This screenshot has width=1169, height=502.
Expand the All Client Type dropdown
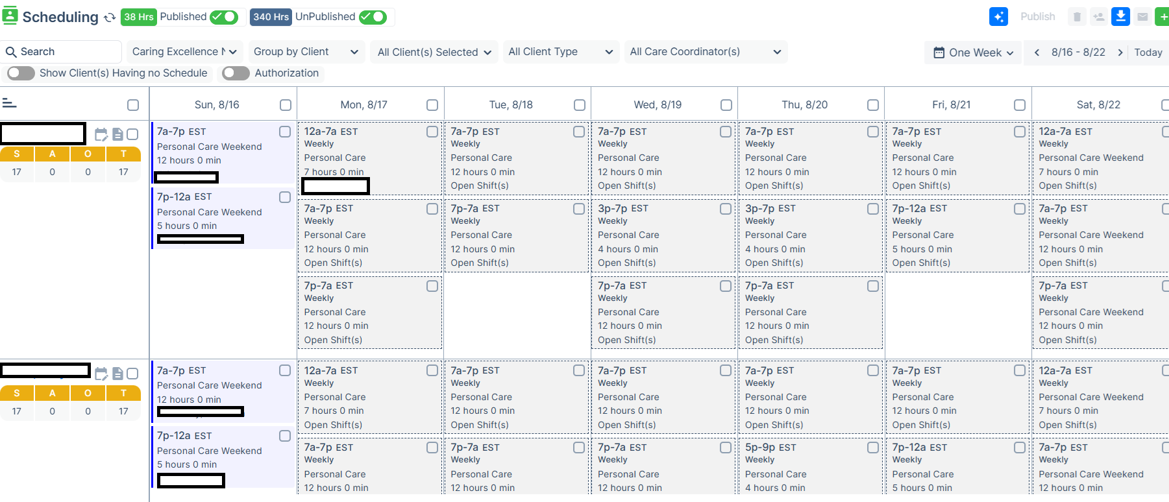(x=561, y=52)
